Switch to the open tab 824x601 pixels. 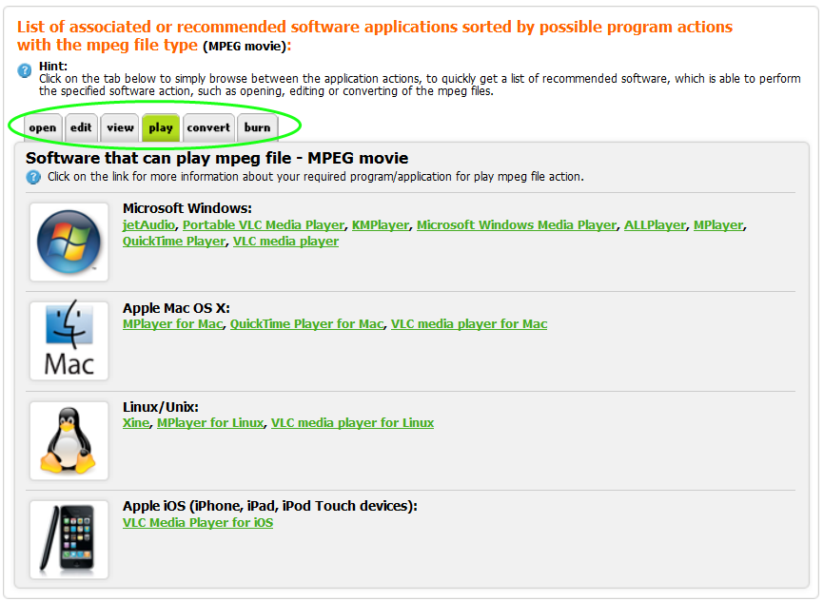pos(43,127)
